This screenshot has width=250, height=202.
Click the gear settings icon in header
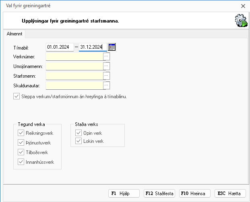[241, 21]
